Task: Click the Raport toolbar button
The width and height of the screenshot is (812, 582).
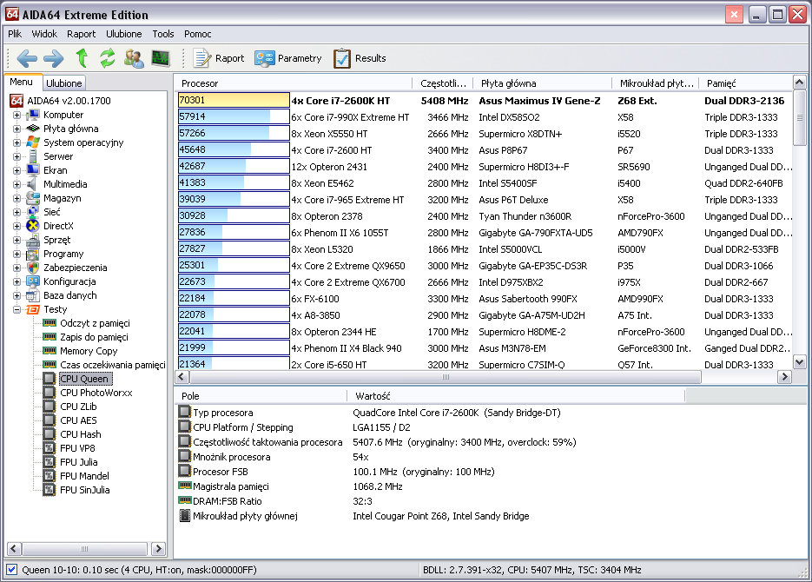Action: 219,58
